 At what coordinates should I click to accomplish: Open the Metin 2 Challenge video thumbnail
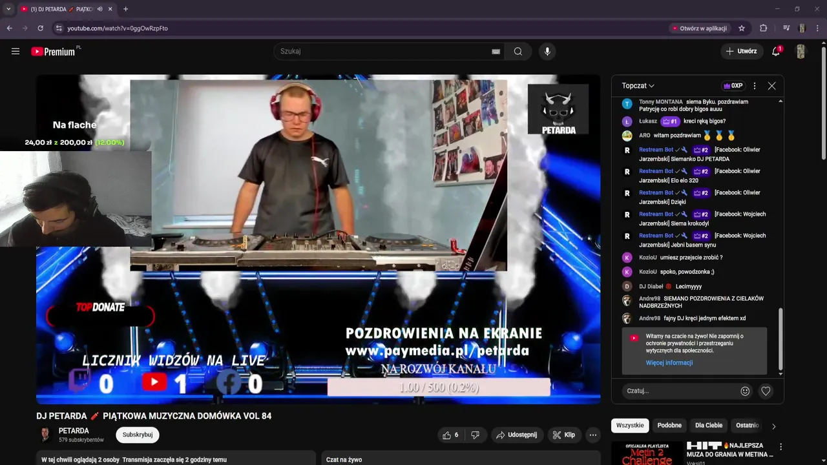[x=647, y=453]
